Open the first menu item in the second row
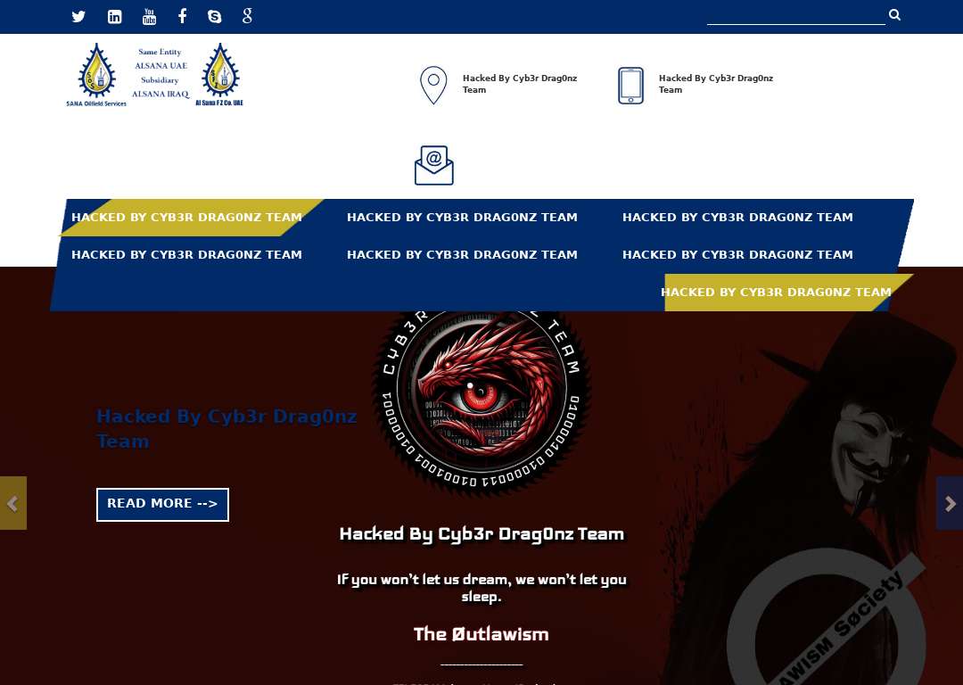Image resolution: width=963 pixels, height=685 pixels. click(x=186, y=255)
